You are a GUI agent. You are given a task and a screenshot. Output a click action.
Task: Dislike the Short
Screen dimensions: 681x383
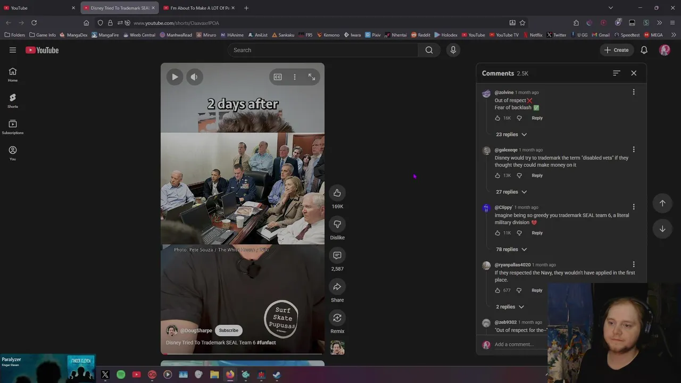[x=337, y=224]
